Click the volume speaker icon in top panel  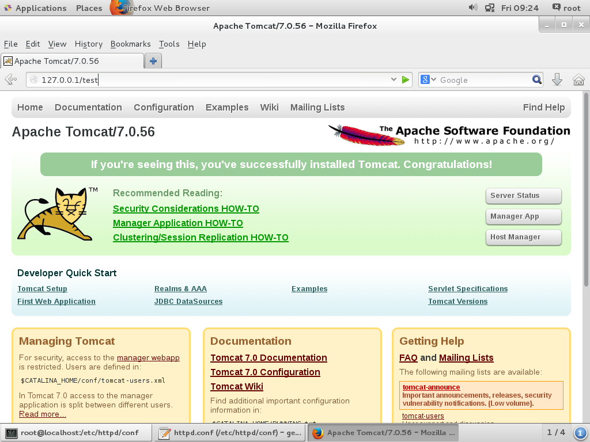click(473, 7)
